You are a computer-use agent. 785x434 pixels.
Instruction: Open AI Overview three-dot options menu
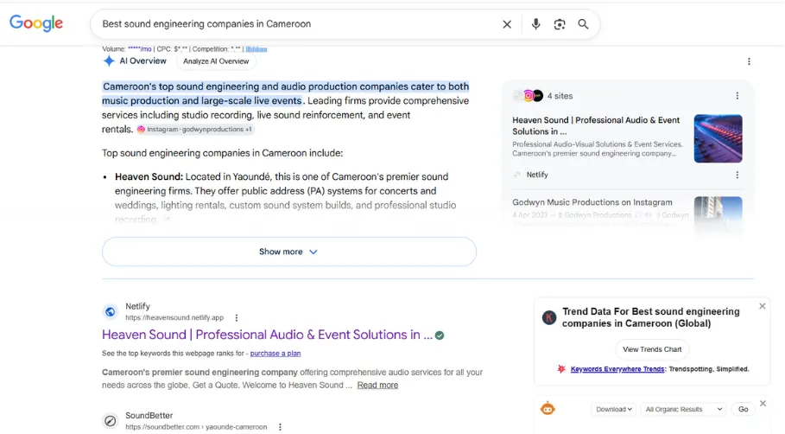tap(749, 61)
